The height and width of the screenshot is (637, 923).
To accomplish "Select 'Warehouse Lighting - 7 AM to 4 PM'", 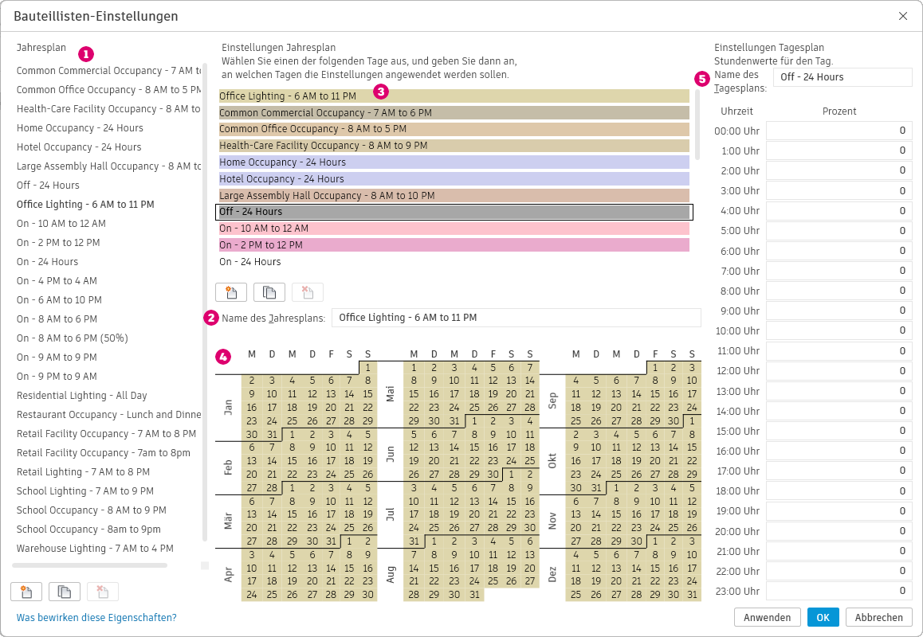I will (95, 548).
